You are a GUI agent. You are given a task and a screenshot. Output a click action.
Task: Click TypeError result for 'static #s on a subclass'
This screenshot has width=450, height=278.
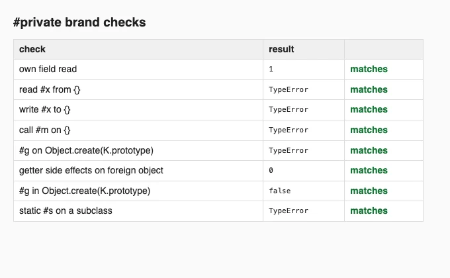[289, 210]
